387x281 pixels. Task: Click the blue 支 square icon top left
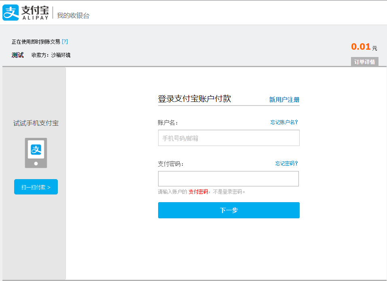pyautogui.click(x=10, y=12)
